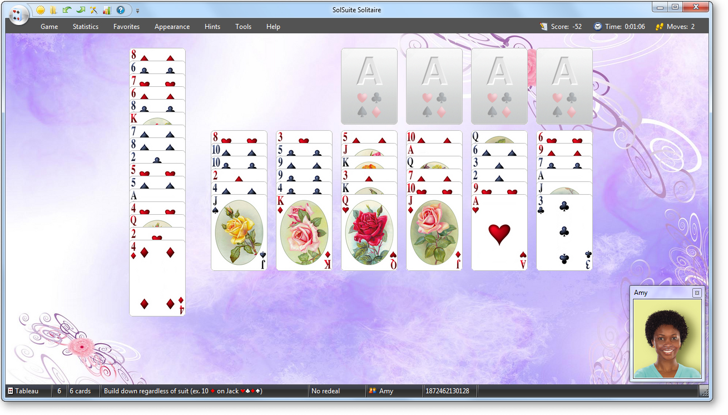728x415 pixels.
Task: Open the Favorites menu
Action: point(126,27)
